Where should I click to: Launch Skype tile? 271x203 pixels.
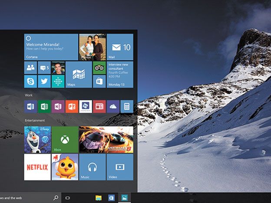point(30,81)
